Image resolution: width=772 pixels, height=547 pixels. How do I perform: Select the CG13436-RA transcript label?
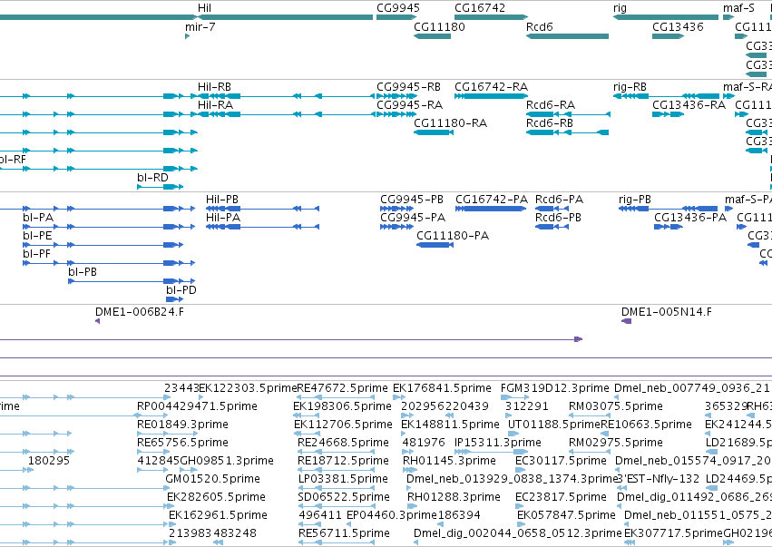tap(689, 105)
